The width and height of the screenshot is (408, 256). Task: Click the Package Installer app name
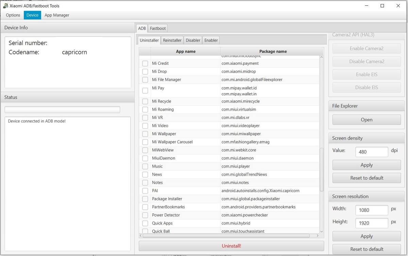[x=167, y=199]
